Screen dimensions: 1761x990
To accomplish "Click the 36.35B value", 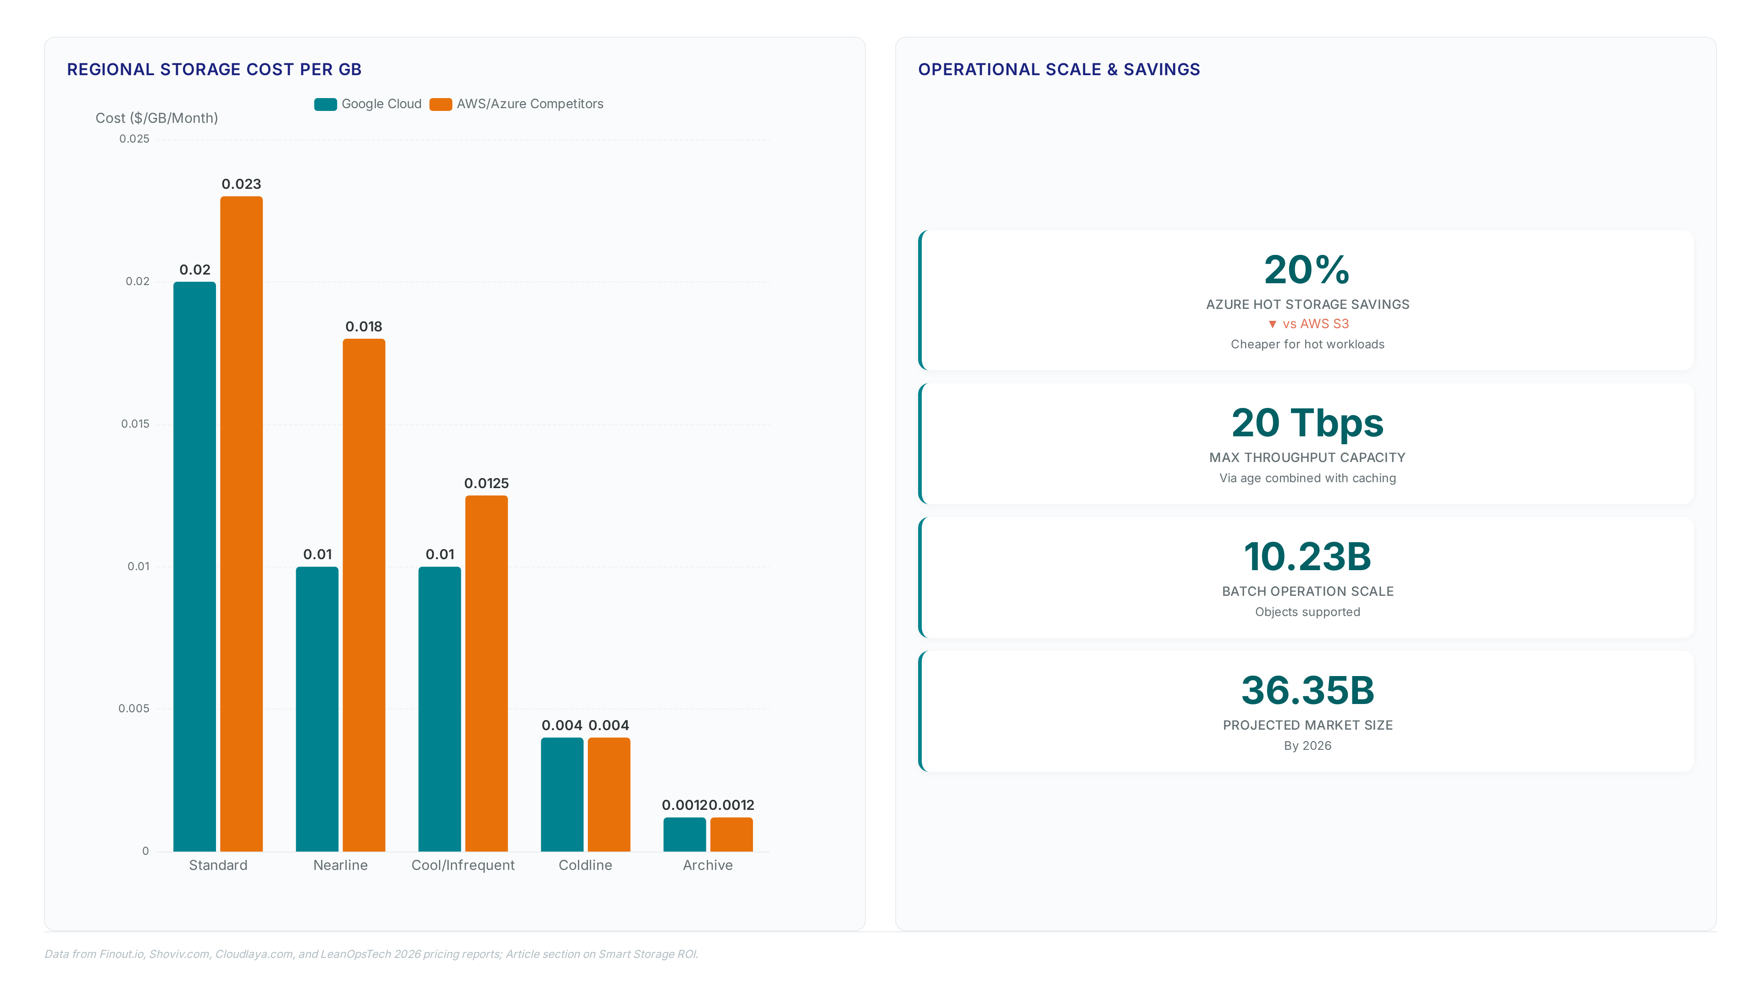I will tap(1307, 691).
